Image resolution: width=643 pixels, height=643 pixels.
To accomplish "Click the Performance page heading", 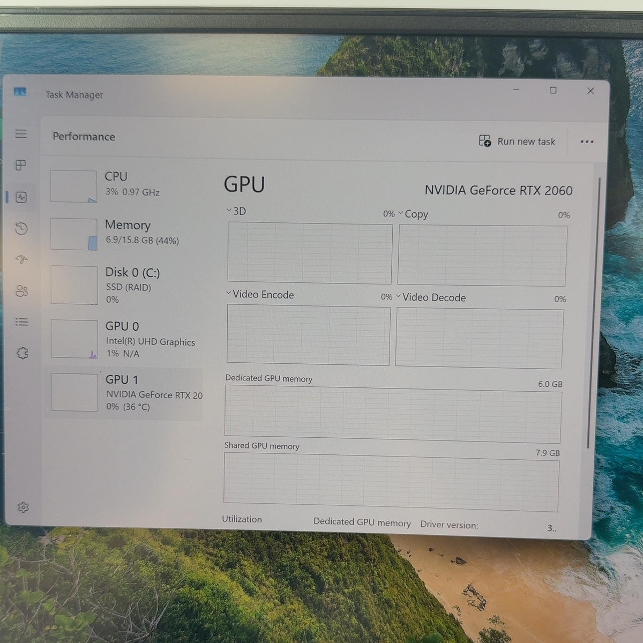I will point(84,136).
